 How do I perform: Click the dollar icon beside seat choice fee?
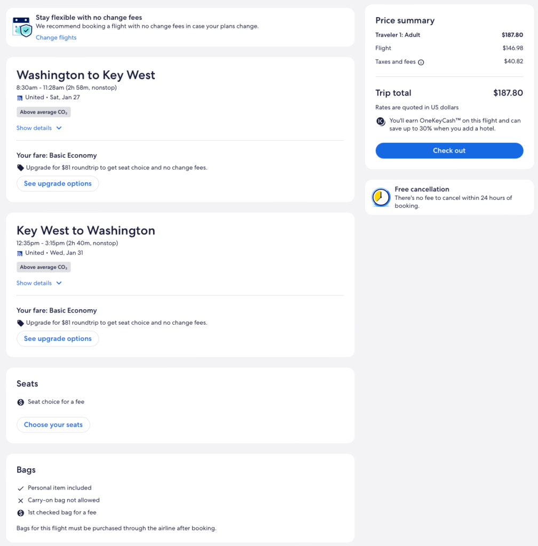point(20,402)
